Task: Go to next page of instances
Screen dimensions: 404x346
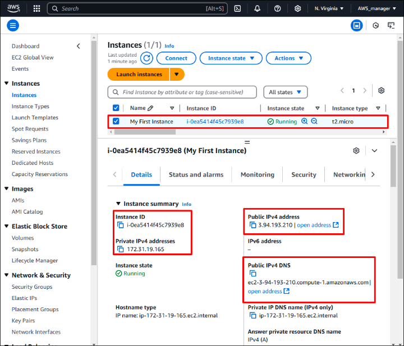Action: tap(365, 91)
